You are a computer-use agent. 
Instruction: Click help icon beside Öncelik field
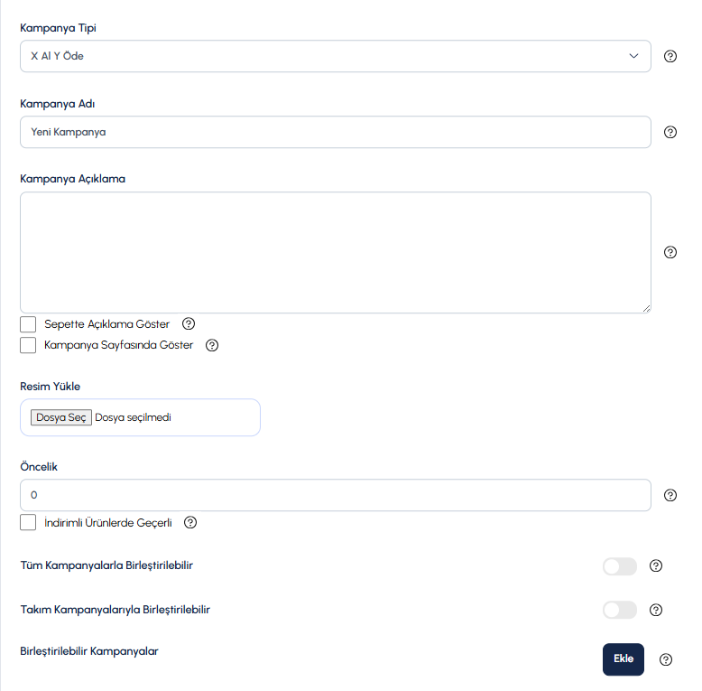click(x=670, y=495)
